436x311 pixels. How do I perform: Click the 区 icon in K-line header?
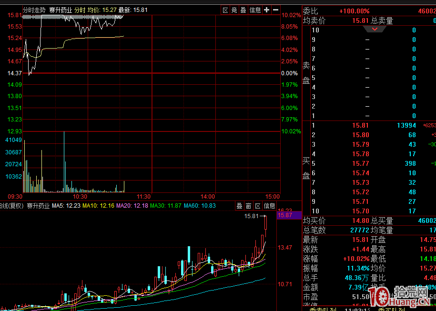click(x=257, y=206)
